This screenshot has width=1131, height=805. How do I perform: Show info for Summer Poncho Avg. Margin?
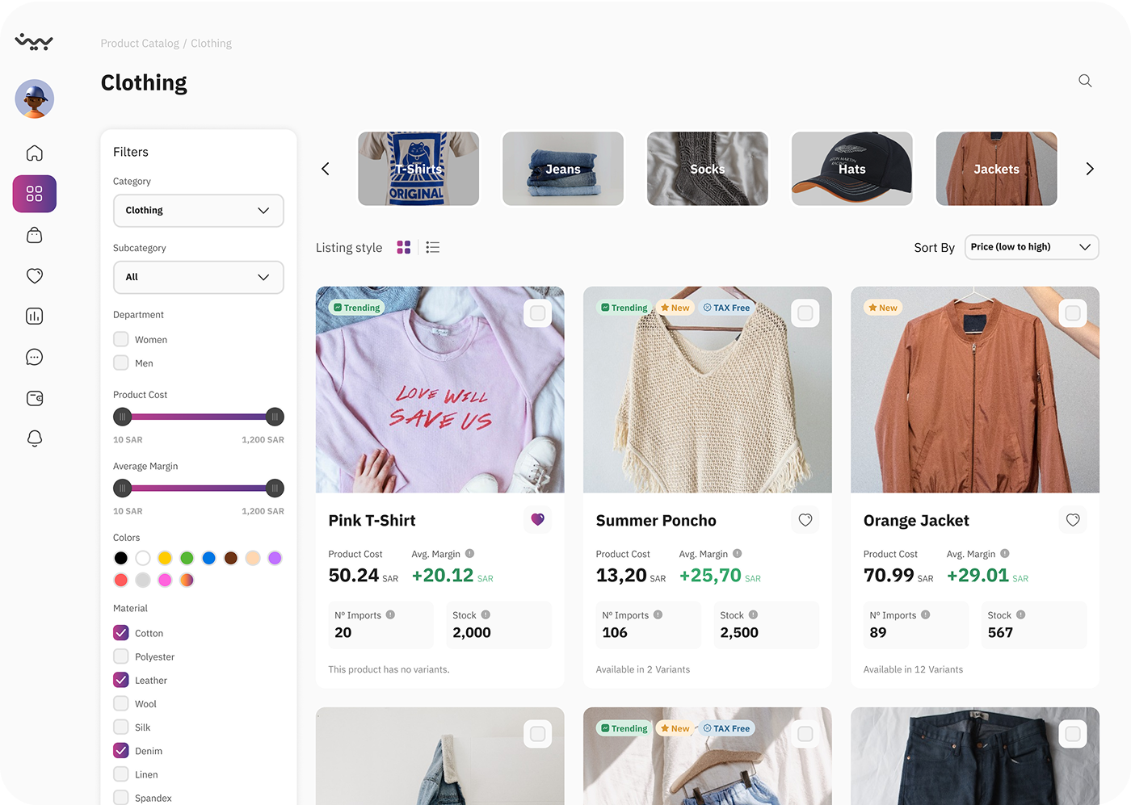(737, 554)
